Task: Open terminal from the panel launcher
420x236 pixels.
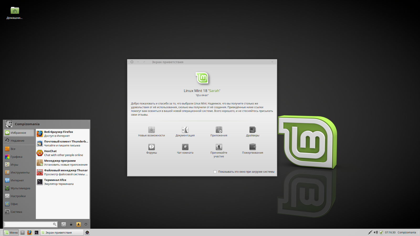Action: 36,233
